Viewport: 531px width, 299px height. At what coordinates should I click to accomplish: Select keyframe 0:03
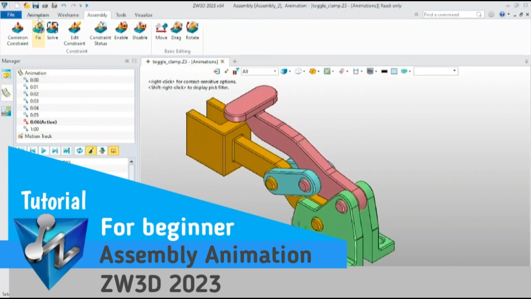click(x=34, y=101)
